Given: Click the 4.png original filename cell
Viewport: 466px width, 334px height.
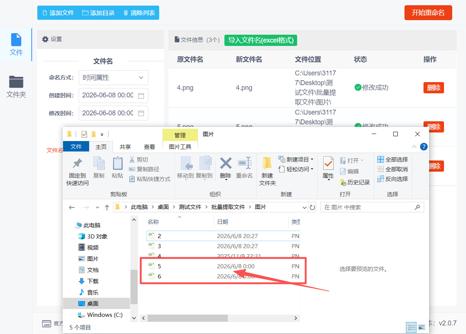Looking at the screenshot, I should click(x=185, y=88).
